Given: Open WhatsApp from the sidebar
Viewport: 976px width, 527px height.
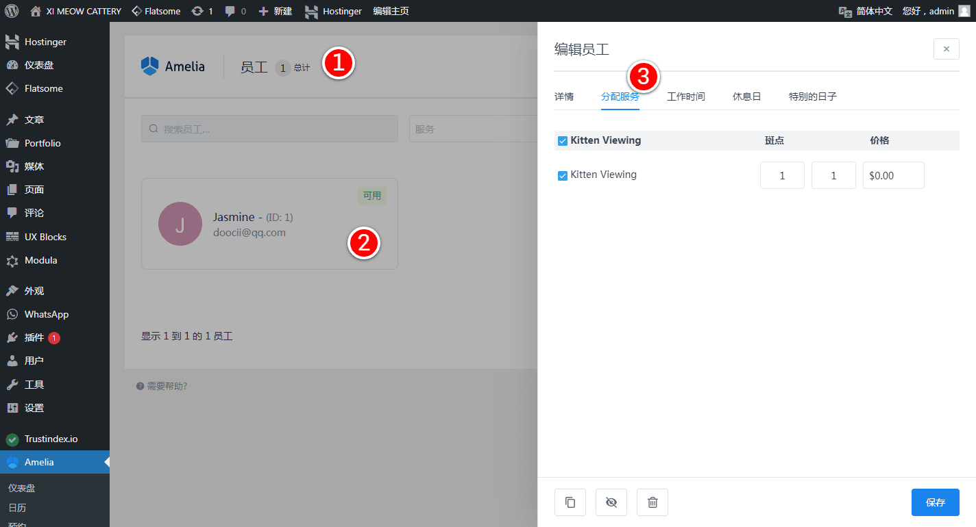Looking at the screenshot, I should [46, 314].
